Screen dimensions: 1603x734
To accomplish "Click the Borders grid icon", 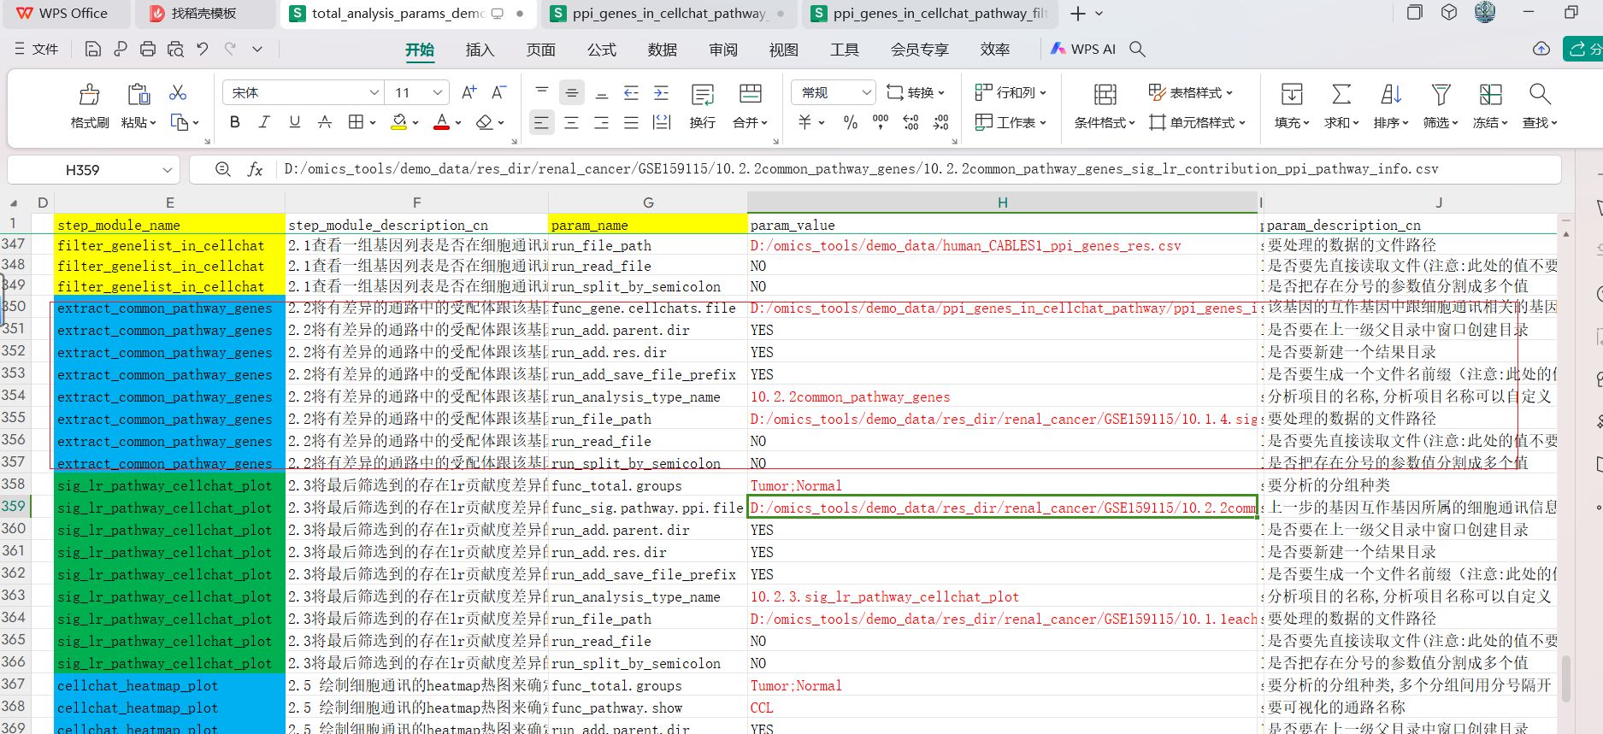I will pyautogui.click(x=357, y=122).
